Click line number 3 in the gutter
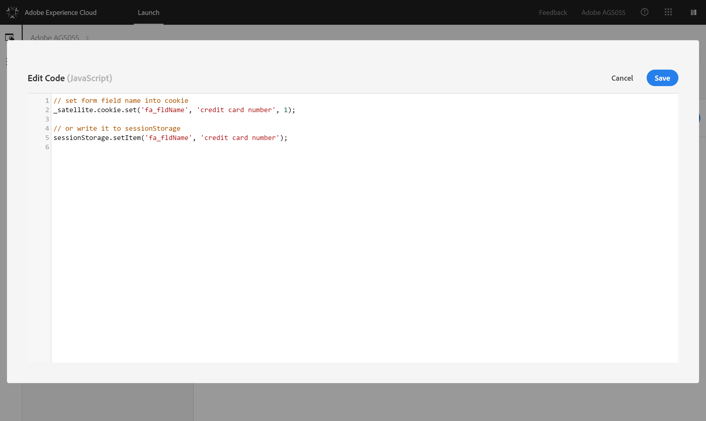706x421 pixels. (x=47, y=119)
